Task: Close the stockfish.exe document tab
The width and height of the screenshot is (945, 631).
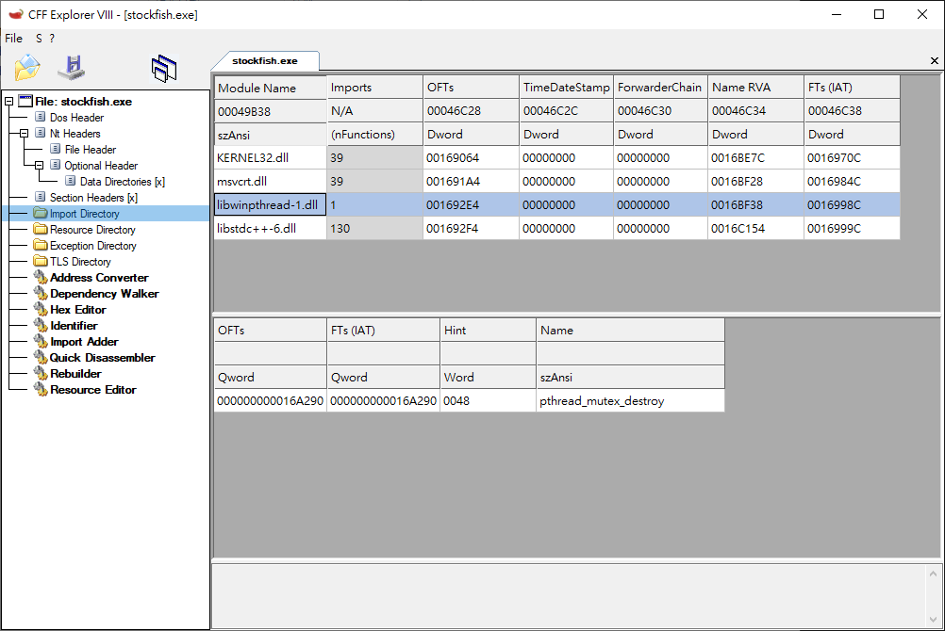Action: pyautogui.click(x=934, y=61)
